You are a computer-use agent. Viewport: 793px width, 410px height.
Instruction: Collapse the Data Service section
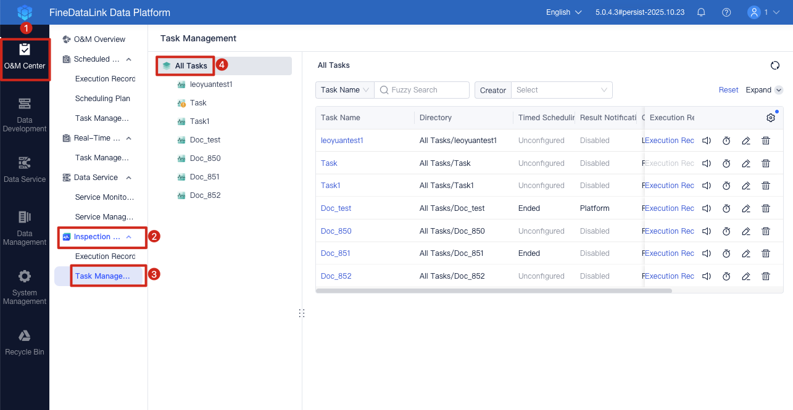click(128, 178)
